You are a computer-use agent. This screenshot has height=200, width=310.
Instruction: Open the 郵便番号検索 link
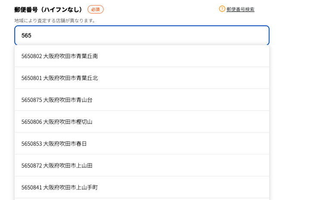(x=240, y=9)
